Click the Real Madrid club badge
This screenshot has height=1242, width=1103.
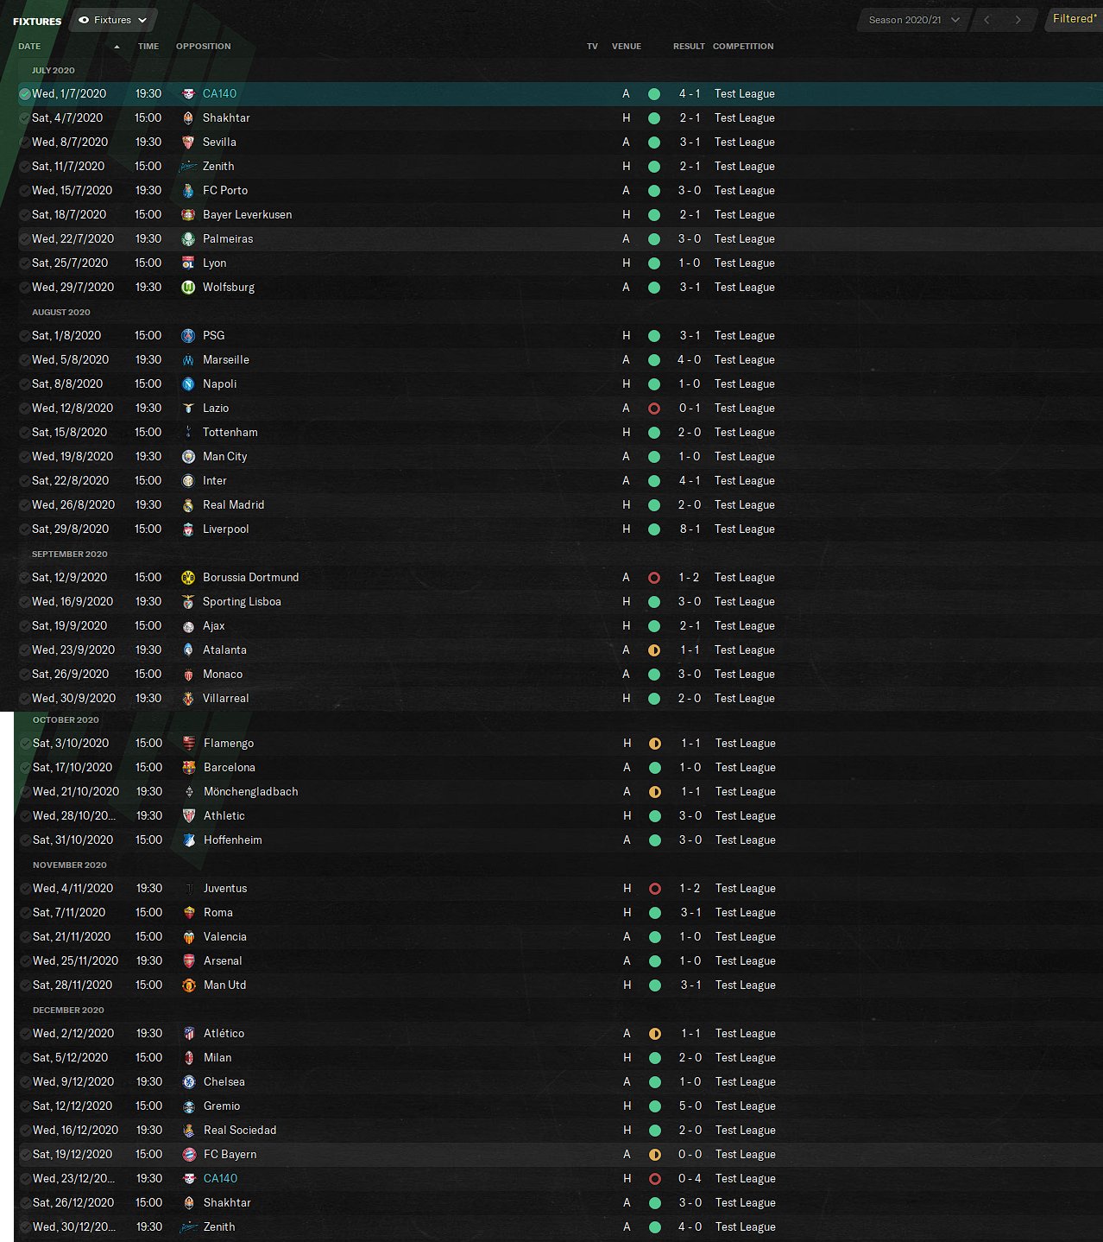(x=188, y=505)
